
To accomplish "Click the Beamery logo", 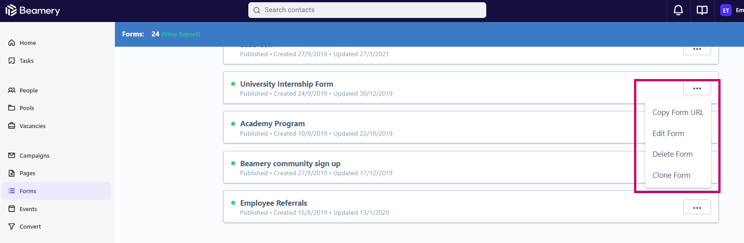I will click(x=32, y=10).
